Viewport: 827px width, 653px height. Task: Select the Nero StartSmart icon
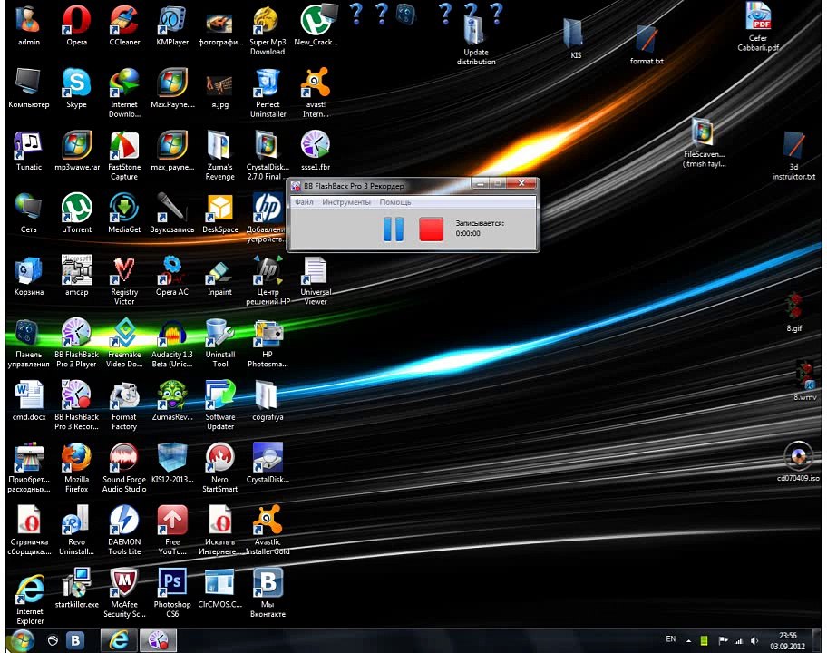220,468
